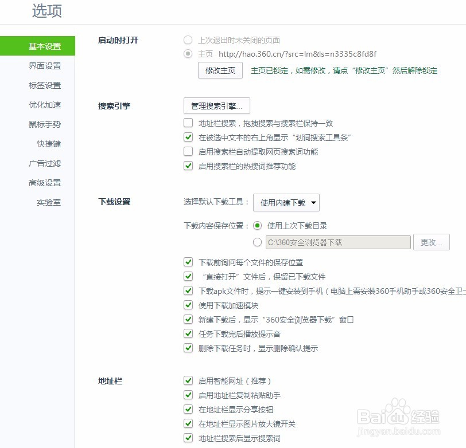The image size is (466, 448).
Task: Switch to 广告过滤 settings
Action: [x=45, y=163]
